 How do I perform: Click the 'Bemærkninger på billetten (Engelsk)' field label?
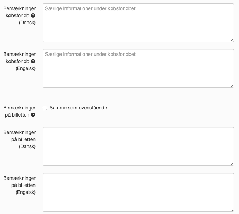pos(19,185)
